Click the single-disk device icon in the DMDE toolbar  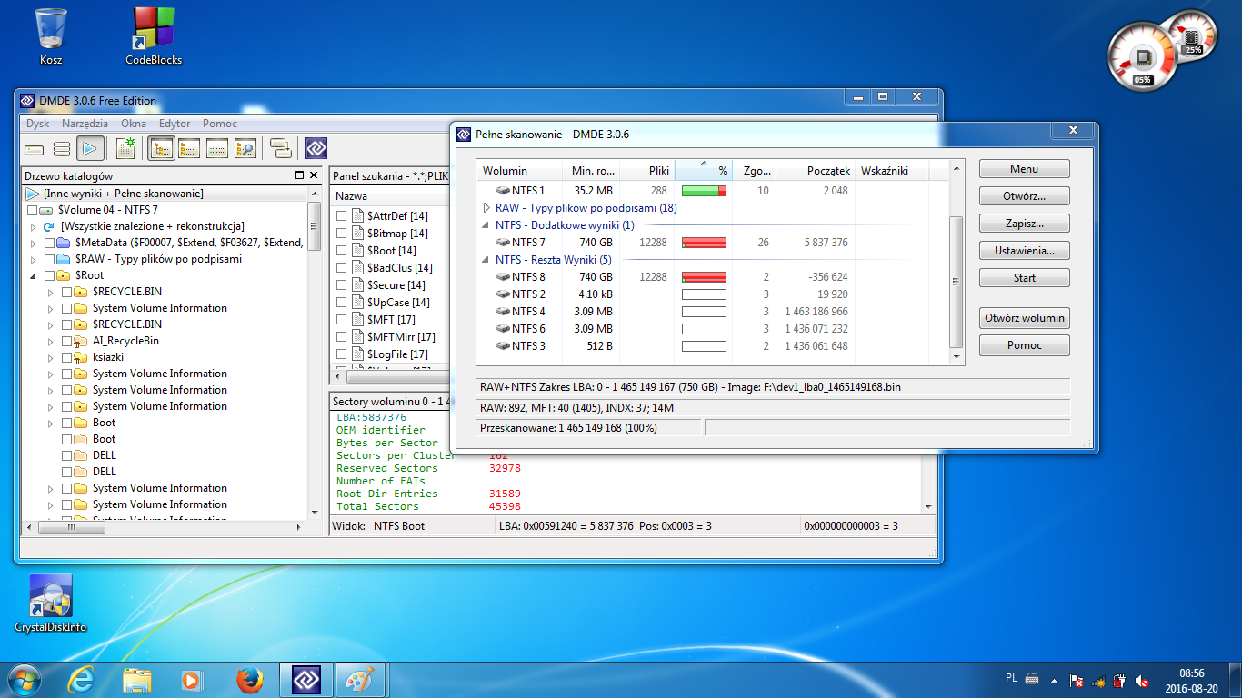point(35,148)
